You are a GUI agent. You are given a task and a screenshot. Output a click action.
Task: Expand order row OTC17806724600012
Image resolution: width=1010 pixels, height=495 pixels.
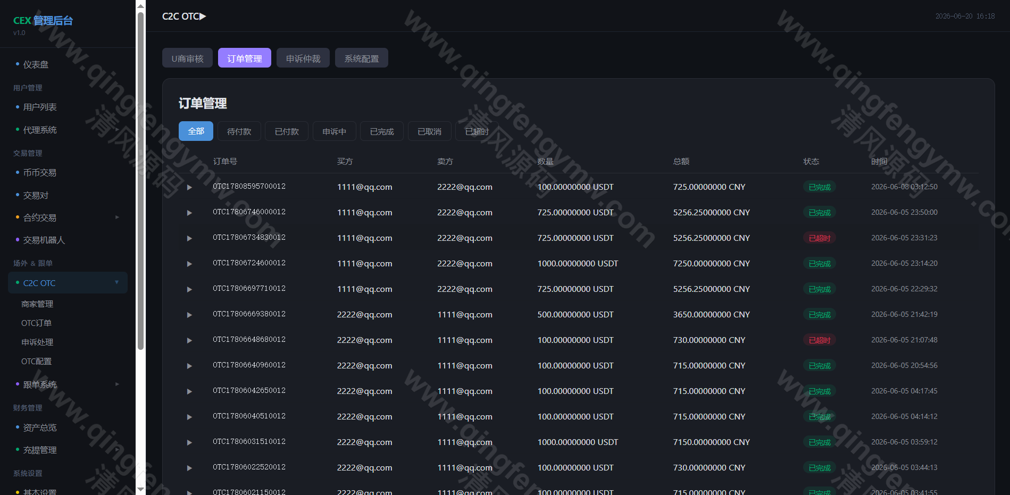(189, 264)
